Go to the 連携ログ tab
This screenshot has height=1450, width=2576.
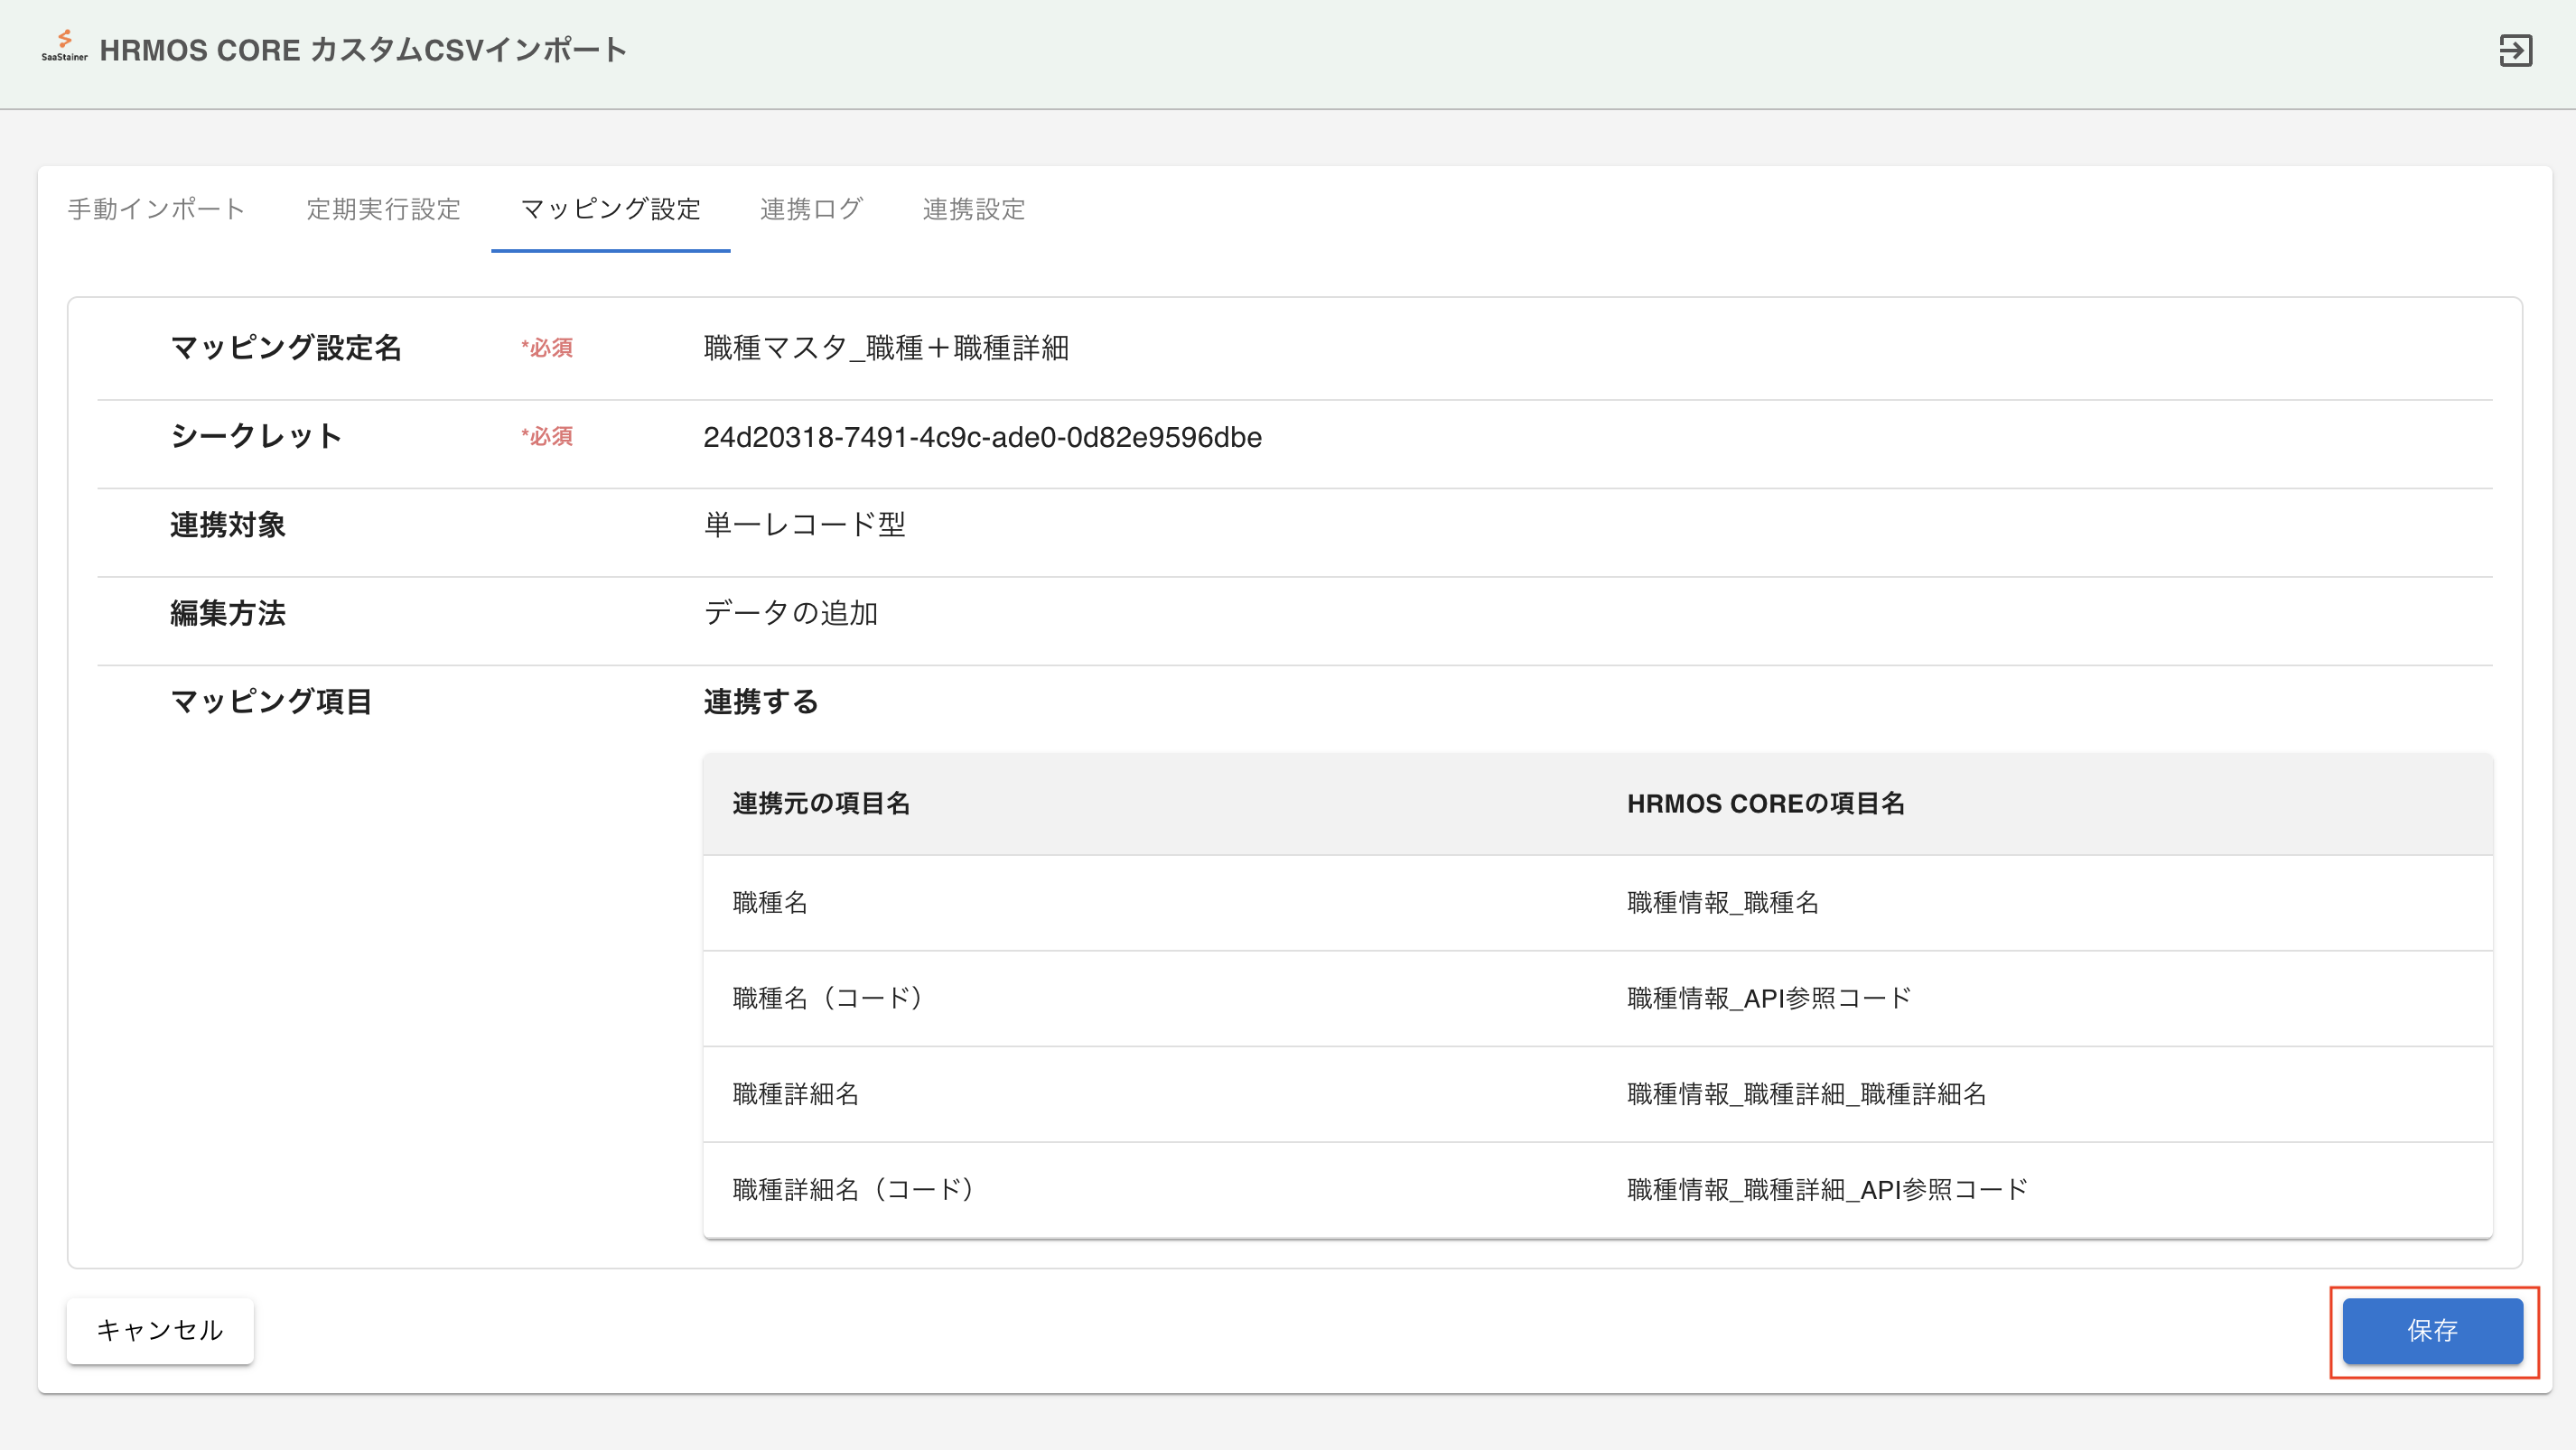[811, 209]
